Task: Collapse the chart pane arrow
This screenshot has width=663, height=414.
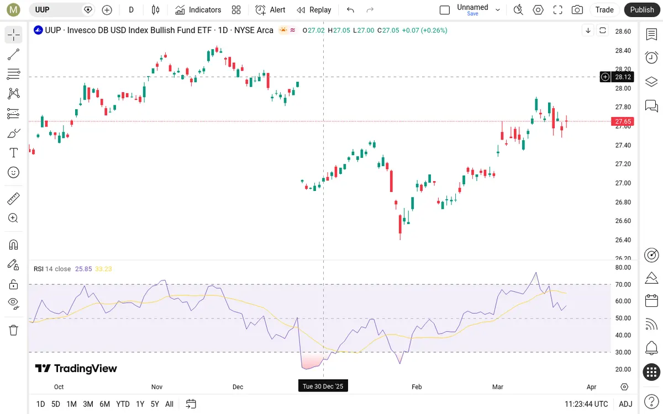Action: 588,30
